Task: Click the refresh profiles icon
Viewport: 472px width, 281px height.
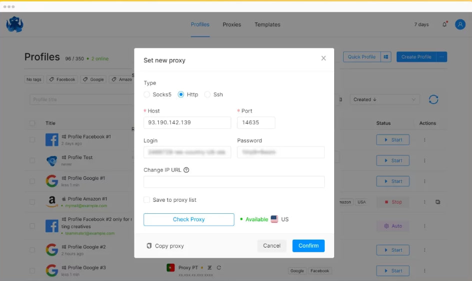Action: pos(434,100)
